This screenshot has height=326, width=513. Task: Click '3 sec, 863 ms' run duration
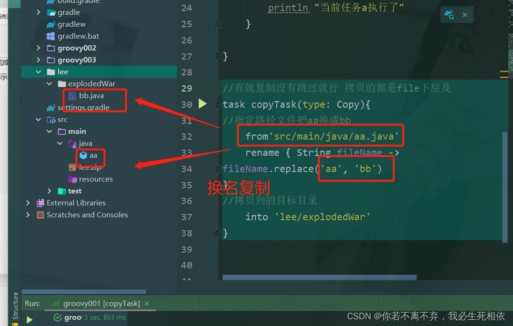coord(105,317)
